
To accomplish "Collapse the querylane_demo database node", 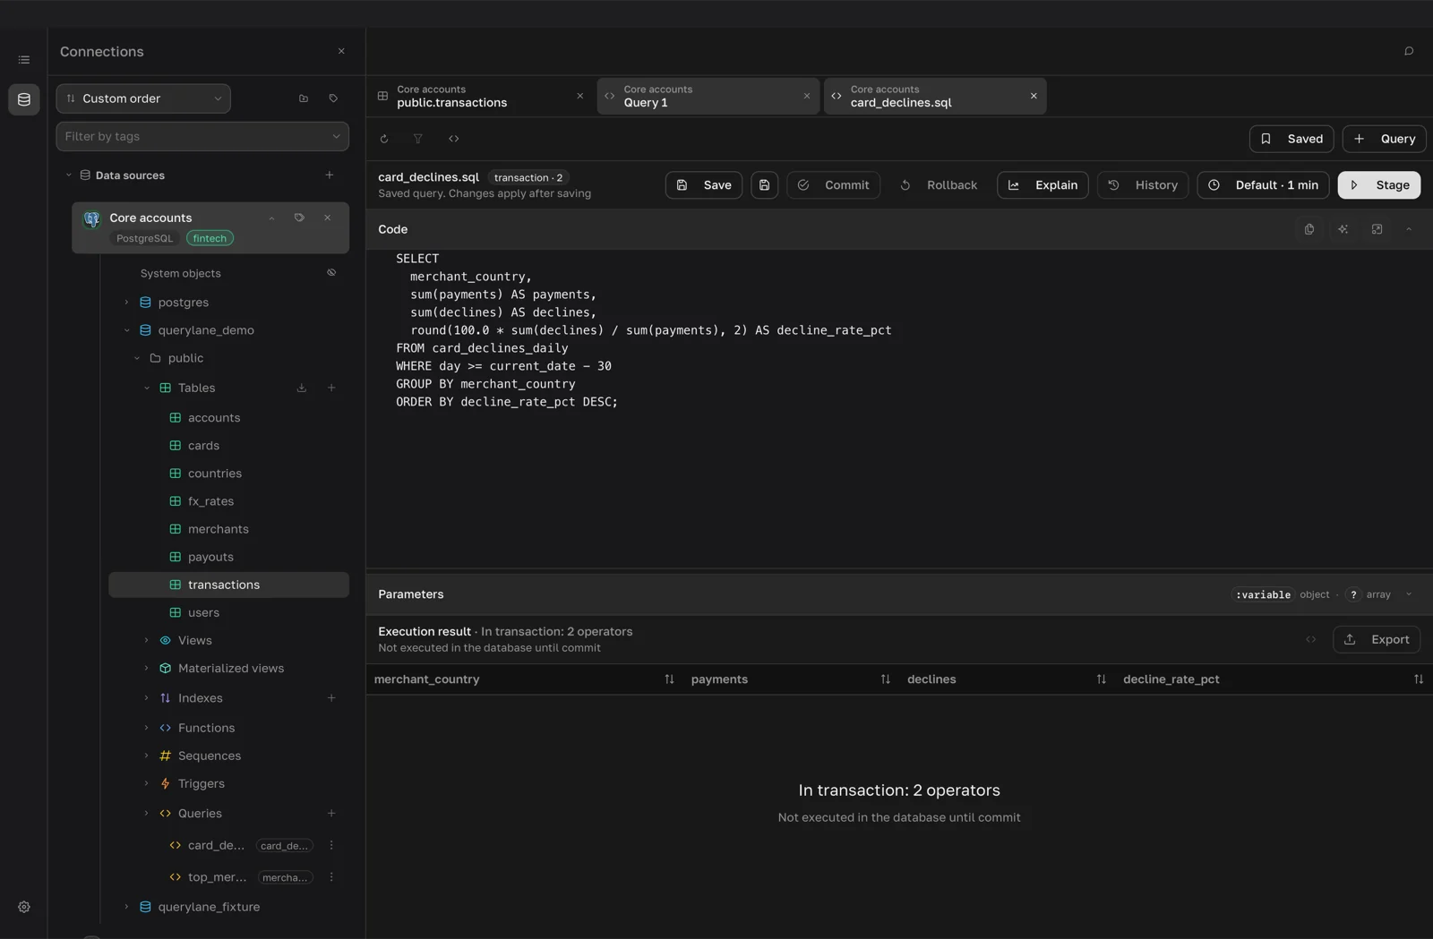I will [126, 330].
